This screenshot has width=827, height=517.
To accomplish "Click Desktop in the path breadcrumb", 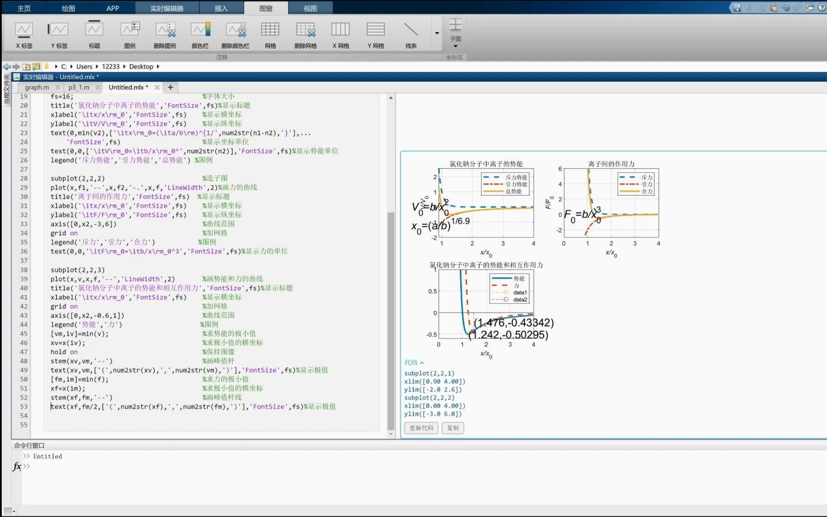I will tap(141, 67).
